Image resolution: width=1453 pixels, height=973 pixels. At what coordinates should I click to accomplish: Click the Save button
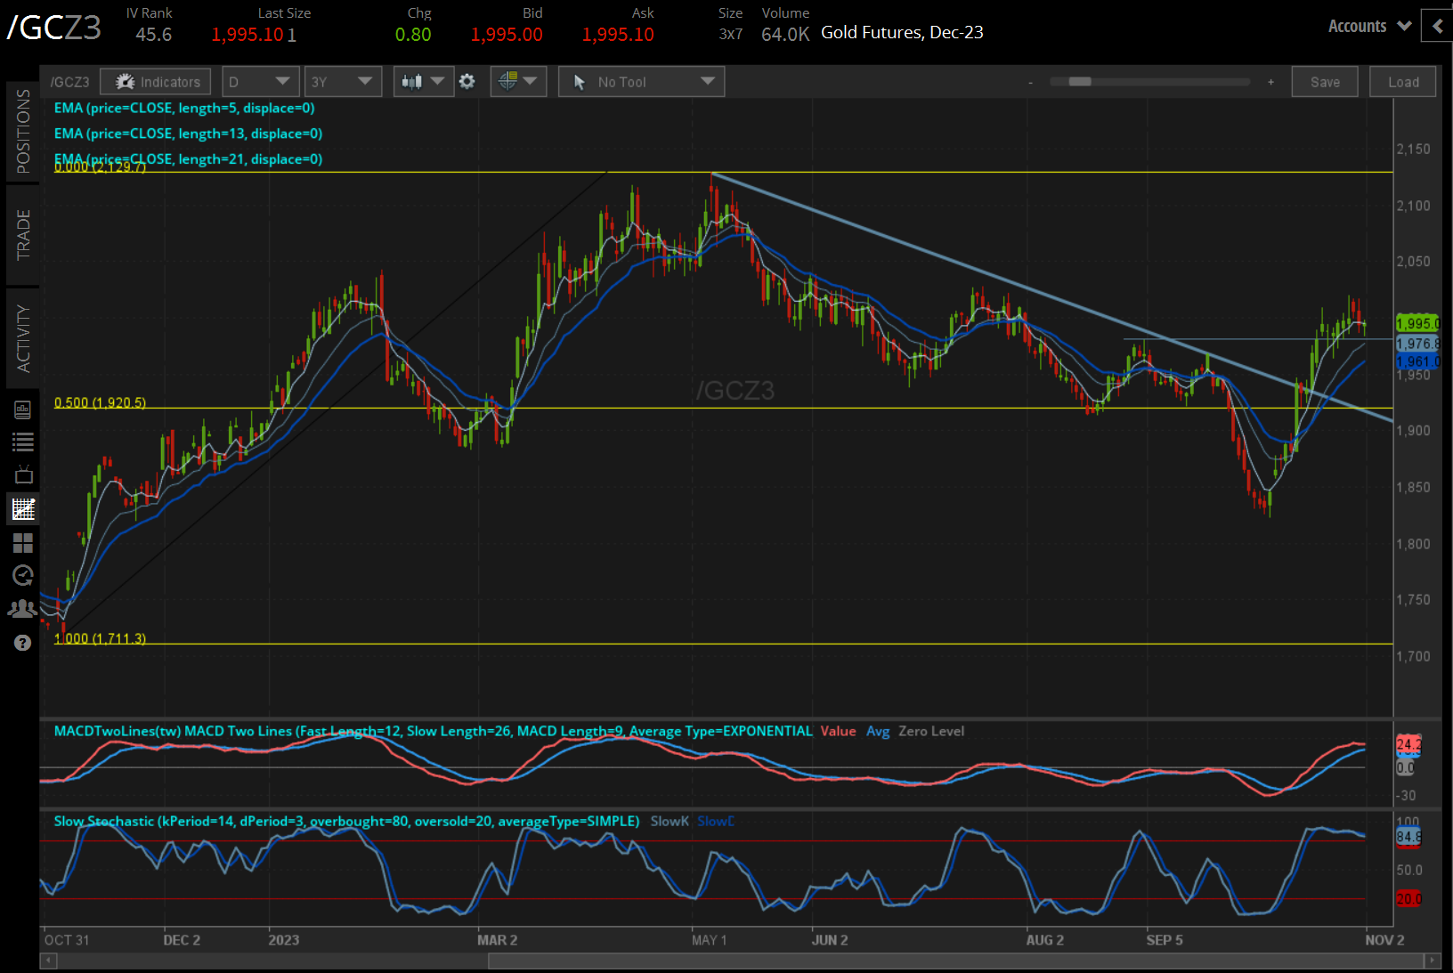[x=1325, y=82]
